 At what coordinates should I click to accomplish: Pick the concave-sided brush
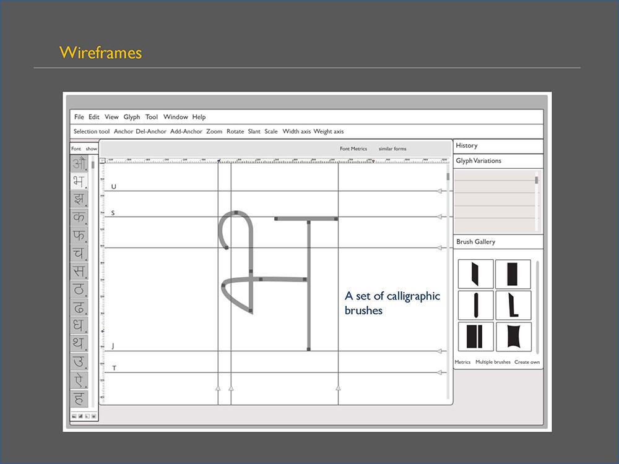[513, 337]
